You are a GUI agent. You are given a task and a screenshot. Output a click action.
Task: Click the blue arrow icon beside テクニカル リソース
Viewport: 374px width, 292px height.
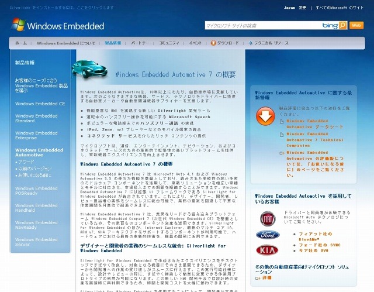tap(250, 43)
